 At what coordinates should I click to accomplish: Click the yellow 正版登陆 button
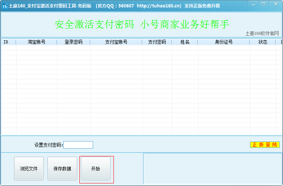click(x=265, y=145)
